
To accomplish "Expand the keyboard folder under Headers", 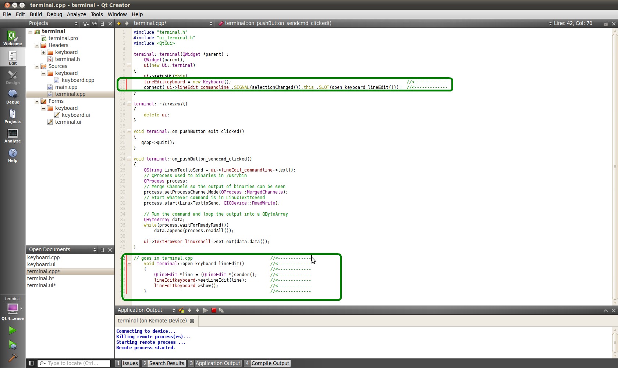I will click(43, 53).
